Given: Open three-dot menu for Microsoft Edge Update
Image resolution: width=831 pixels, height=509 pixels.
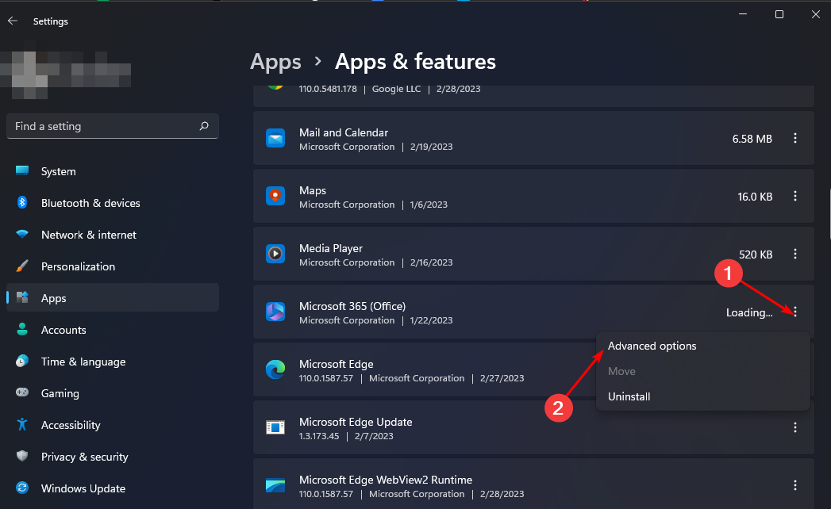Looking at the screenshot, I should (x=795, y=427).
